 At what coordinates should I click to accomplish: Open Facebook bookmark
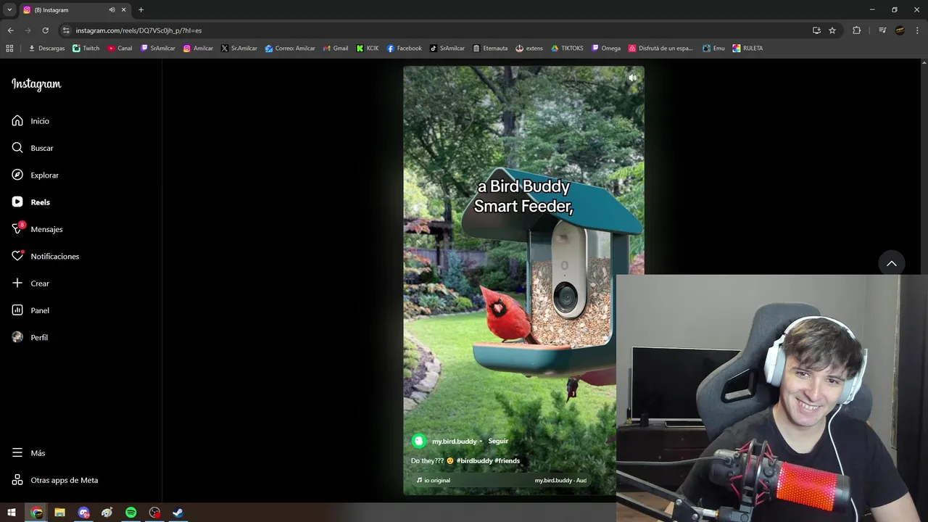(x=405, y=49)
